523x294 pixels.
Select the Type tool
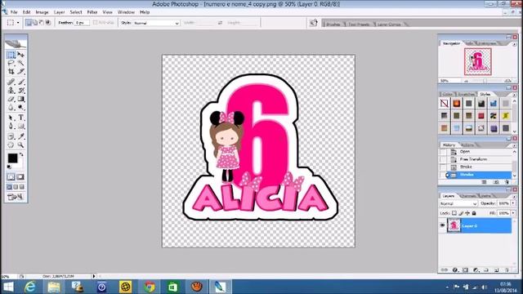(21, 118)
